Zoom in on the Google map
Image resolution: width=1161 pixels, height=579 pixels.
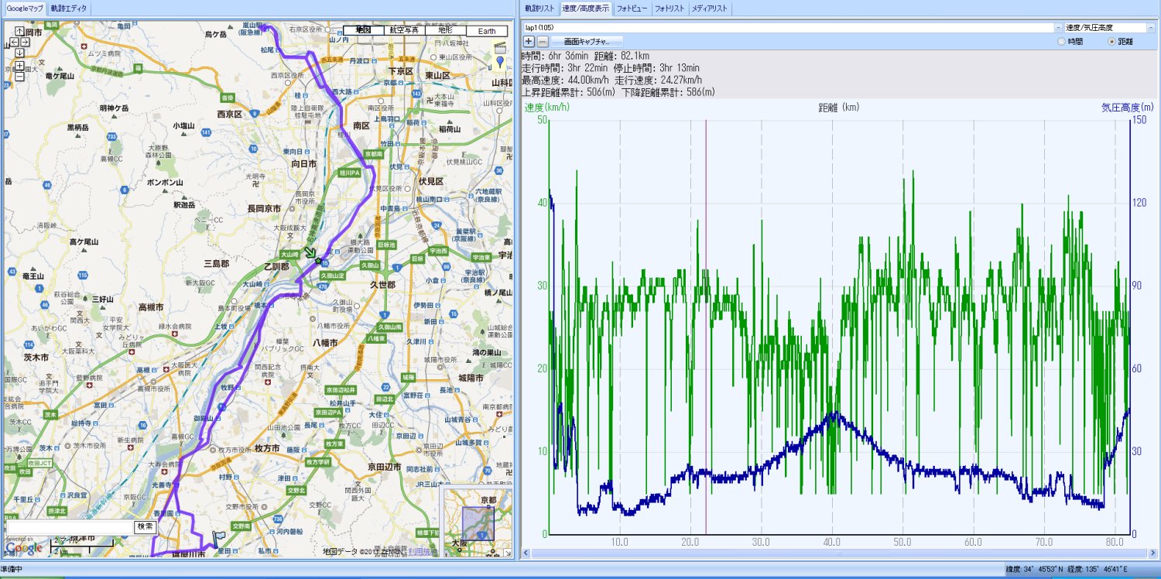19,66
